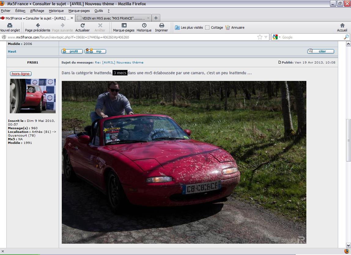The width and height of the screenshot is (351, 255).
Task: Open Les plus visités bookmark folder
Action: 189,27
